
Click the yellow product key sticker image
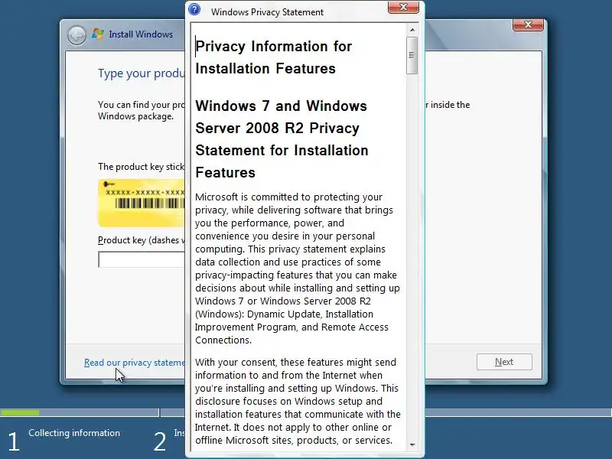click(142, 203)
